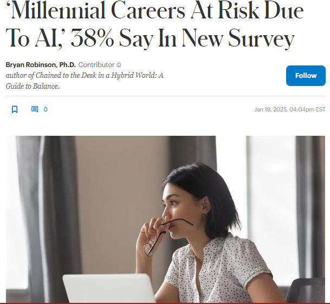Follow Bryan Robinson with the Follow button
330x304 pixels.
pyautogui.click(x=306, y=76)
